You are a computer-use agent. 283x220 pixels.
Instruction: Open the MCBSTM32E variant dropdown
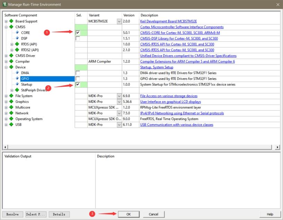point(119,21)
